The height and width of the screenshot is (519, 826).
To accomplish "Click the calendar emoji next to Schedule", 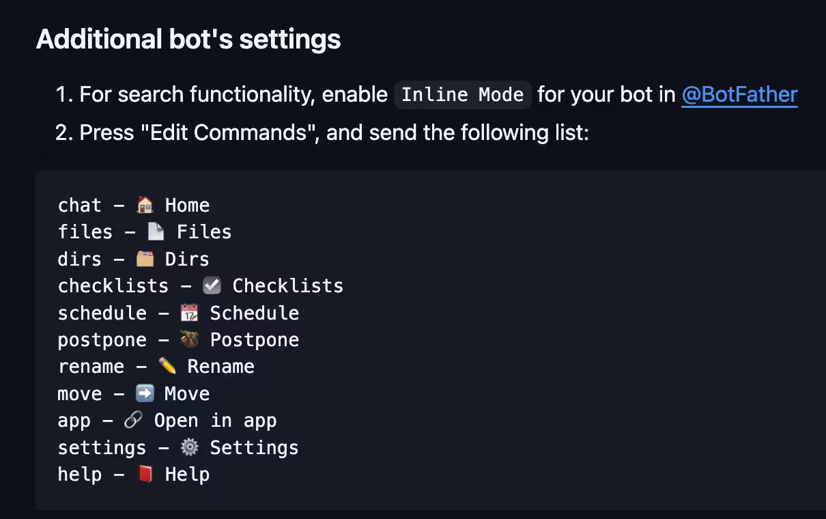I will click(x=190, y=313).
